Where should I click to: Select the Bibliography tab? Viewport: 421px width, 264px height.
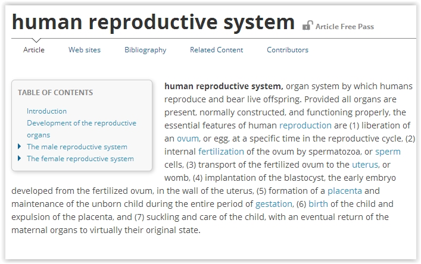click(x=145, y=50)
